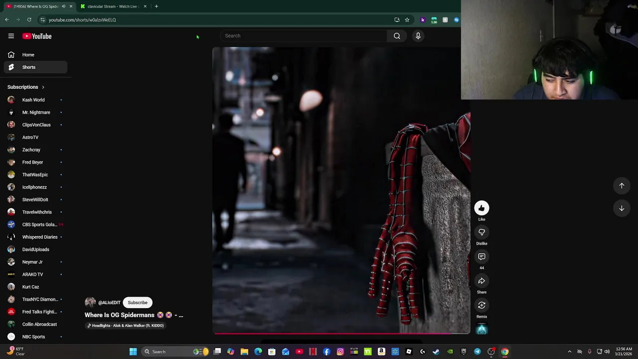Open Headlights Alok & Alan Walker sound
Image resolution: width=638 pixels, height=359 pixels.
pos(126,326)
